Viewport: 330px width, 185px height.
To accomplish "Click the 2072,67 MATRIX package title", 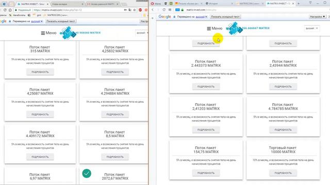I will click(x=115, y=176).
